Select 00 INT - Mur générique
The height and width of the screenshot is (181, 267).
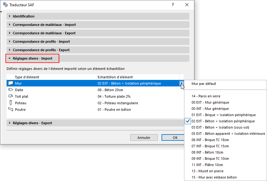tap(225, 109)
